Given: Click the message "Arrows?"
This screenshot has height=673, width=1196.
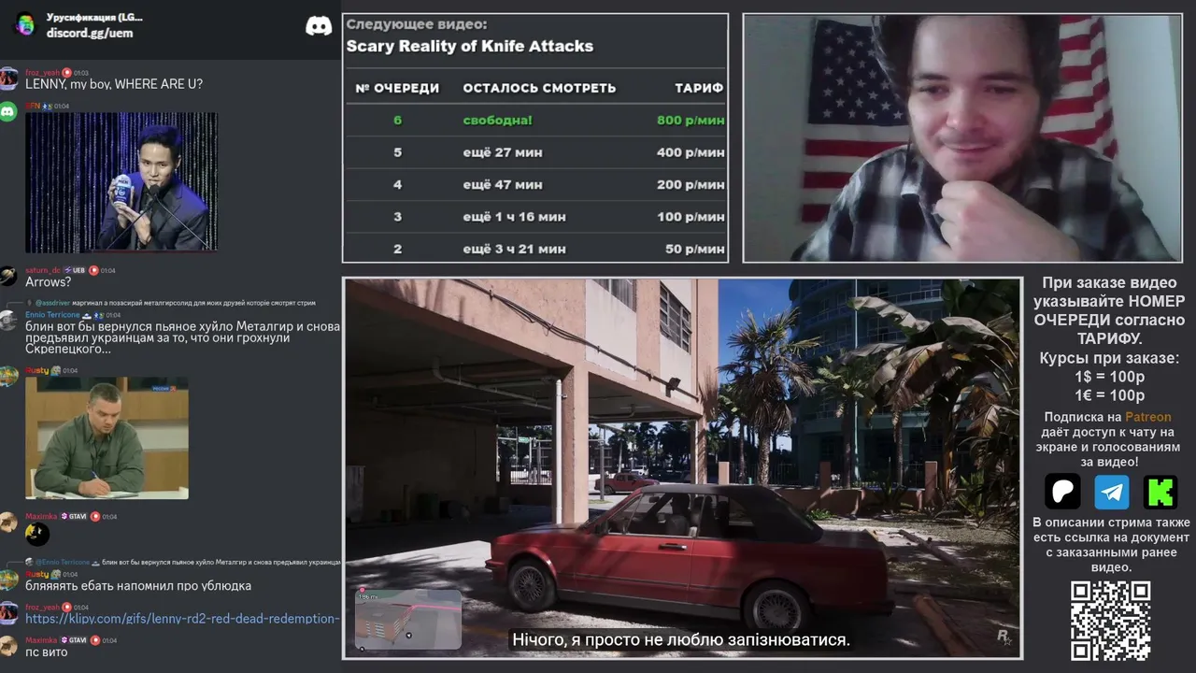Looking at the screenshot, I should (x=48, y=281).
